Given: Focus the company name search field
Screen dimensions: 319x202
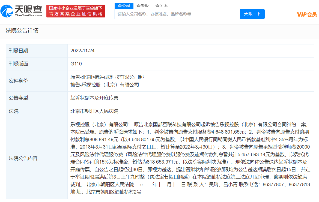Looking at the screenshot, I should click(177, 14).
